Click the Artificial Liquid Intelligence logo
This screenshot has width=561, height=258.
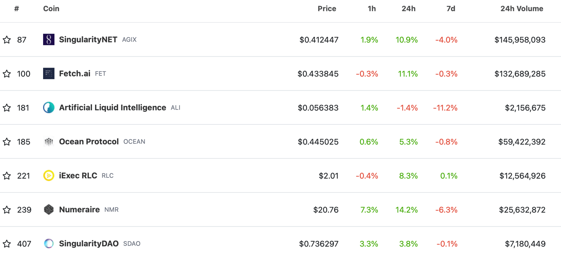coord(48,108)
